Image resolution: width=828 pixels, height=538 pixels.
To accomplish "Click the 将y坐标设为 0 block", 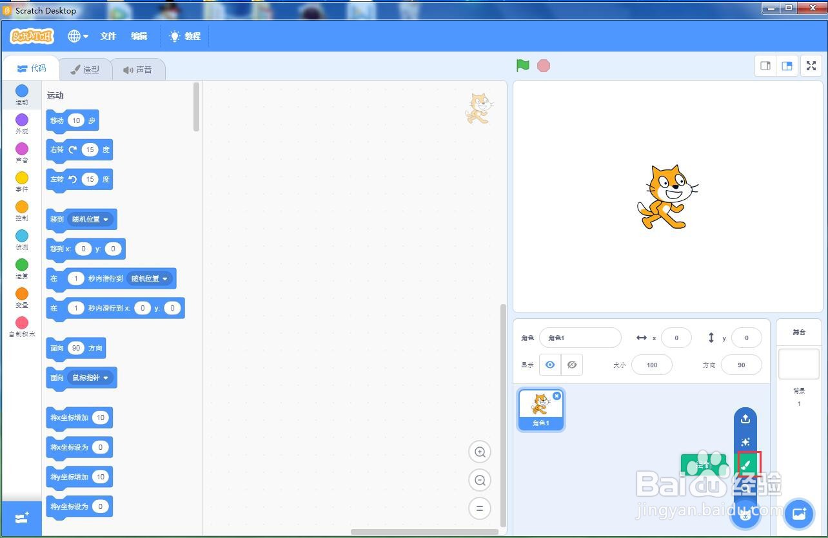I will [x=79, y=507].
